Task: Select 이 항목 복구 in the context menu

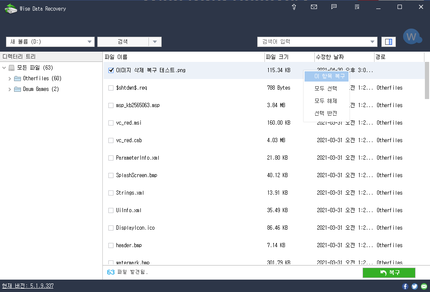Action: tap(326, 76)
